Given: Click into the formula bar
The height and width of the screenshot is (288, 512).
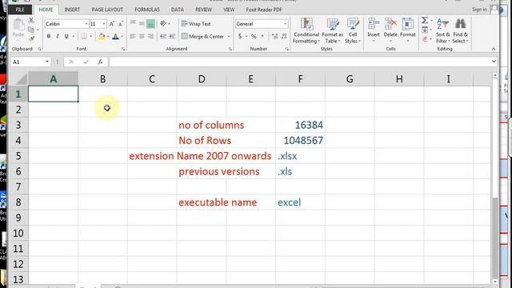Looking at the screenshot, I should 299,62.
